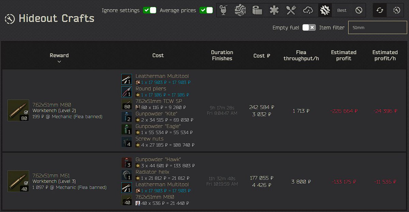Sort by the Cost ₽ column header
The image size is (409, 212).
[x=262, y=55]
